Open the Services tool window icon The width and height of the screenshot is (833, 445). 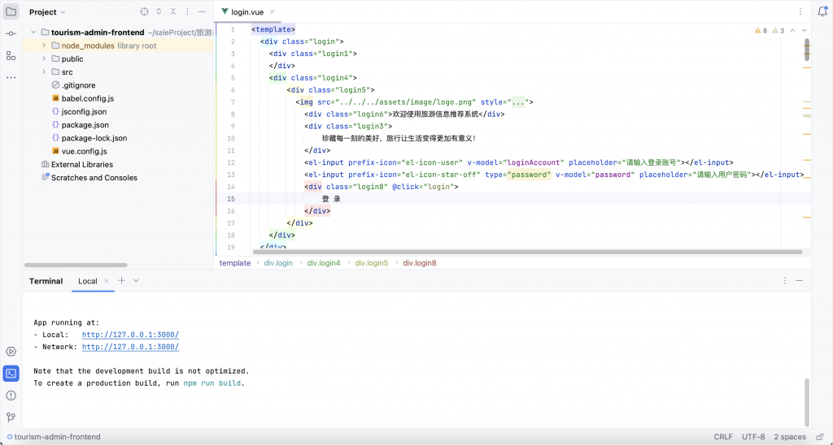point(11,352)
